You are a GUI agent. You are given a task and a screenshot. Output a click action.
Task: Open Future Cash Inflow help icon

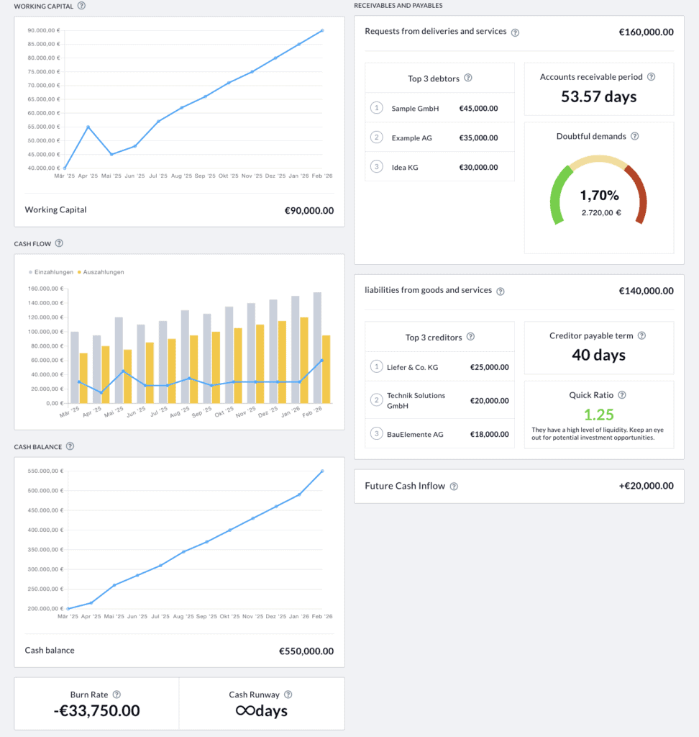(x=454, y=487)
